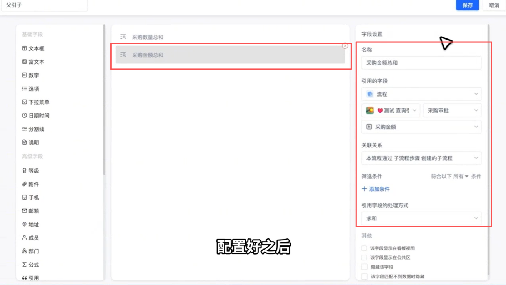The width and height of the screenshot is (506, 285).
Task: Click the 高级字段 section heading
Action: [32, 157]
